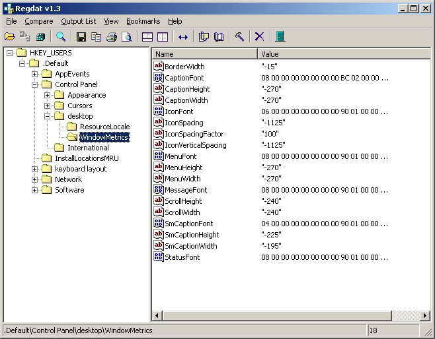Click the blue double-arrow toolbar icon
The height and width of the screenshot is (339, 435).
(183, 36)
